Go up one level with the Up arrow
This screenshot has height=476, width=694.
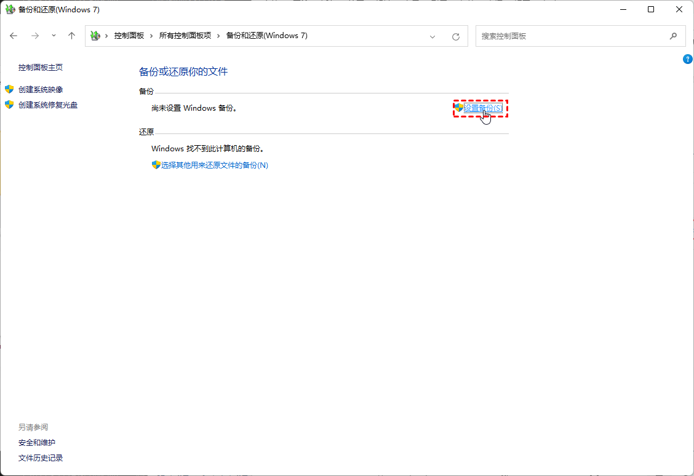(x=71, y=36)
